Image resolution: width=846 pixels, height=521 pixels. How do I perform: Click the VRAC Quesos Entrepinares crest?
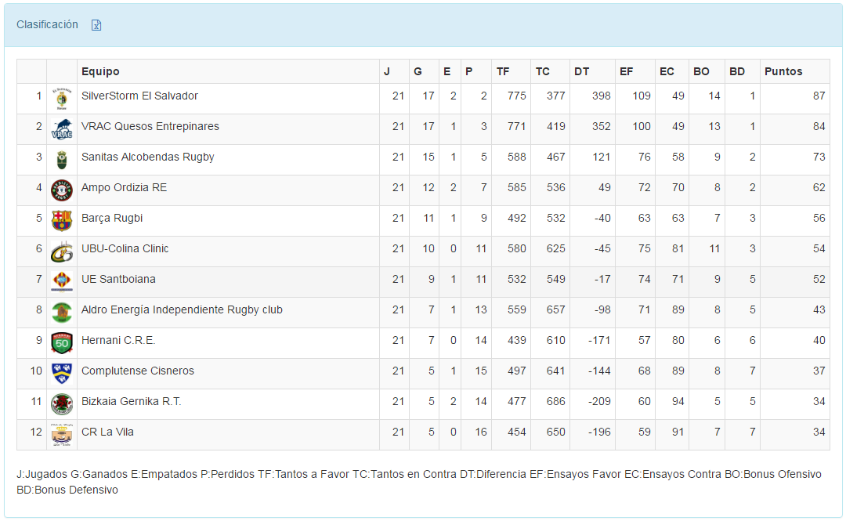click(x=61, y=129)
